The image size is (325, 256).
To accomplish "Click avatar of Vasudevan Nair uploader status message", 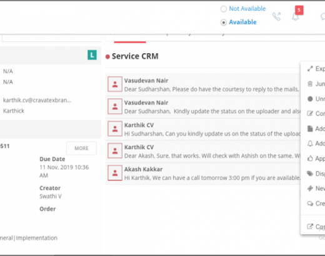I will pyautogui.click(x=115, y=107).
